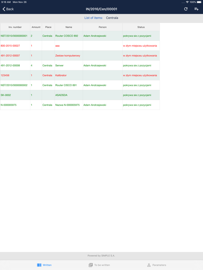Viewport: 203px width, 270px height.
Task: Select inventory number SK-0002
Action: 6,95
